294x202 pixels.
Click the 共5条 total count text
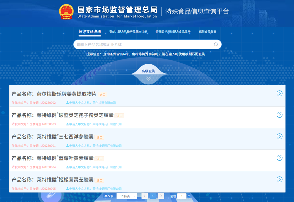point(109,196)
